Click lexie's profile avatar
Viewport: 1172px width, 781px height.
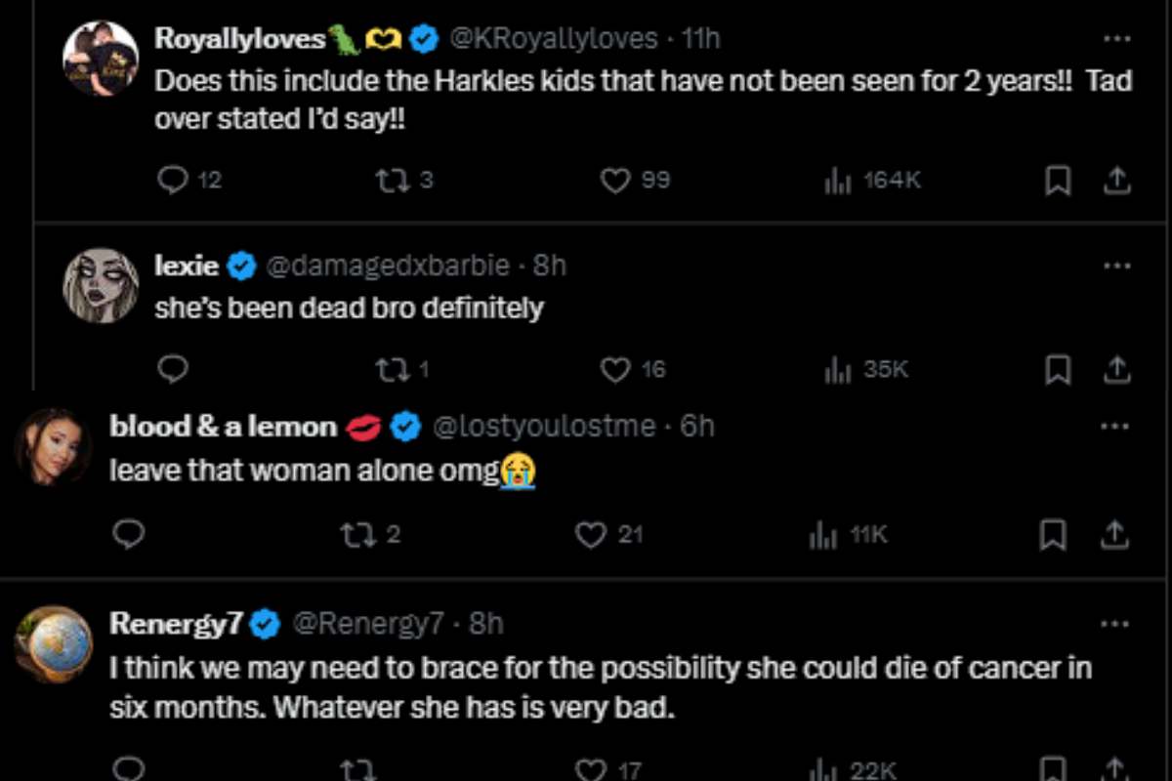pos(101,284)
